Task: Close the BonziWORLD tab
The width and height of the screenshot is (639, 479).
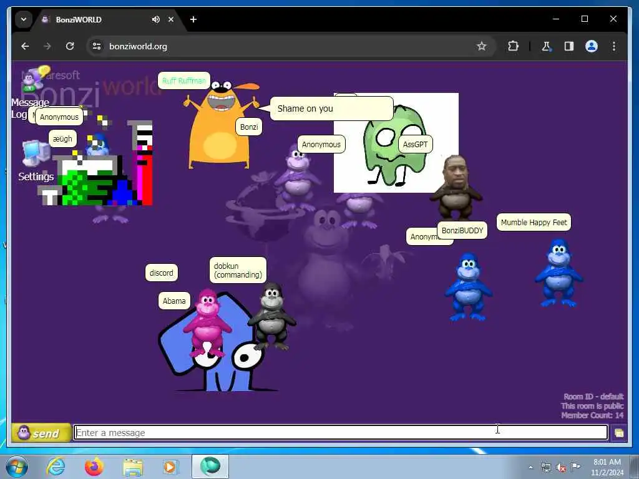Action: [171, 19]
